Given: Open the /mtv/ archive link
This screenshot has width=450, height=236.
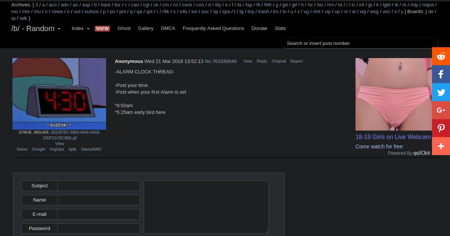Looking at the screenshot, I should [26, 12].
